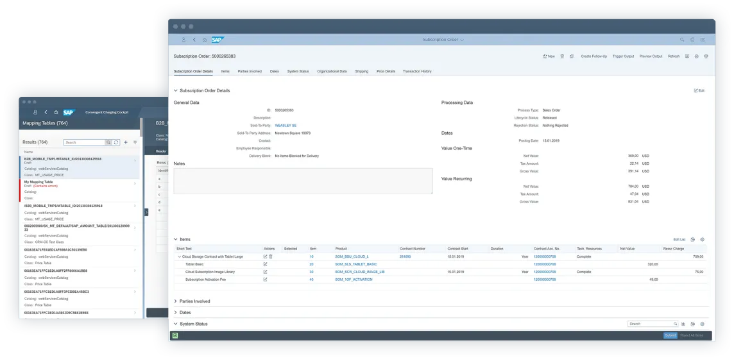Image resolution: width=734 pixels, height=359 pixels.
Task: Expand the Parties Involved section
Action: [x=176, y=301]
